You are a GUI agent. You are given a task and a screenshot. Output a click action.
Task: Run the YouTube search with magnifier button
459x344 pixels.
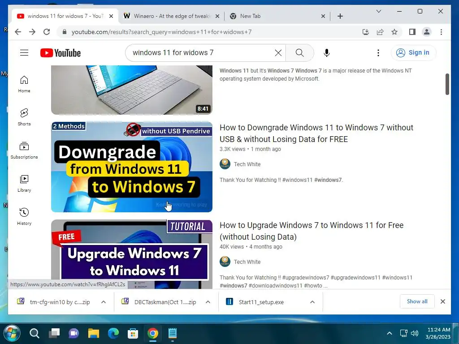[299, 53]
